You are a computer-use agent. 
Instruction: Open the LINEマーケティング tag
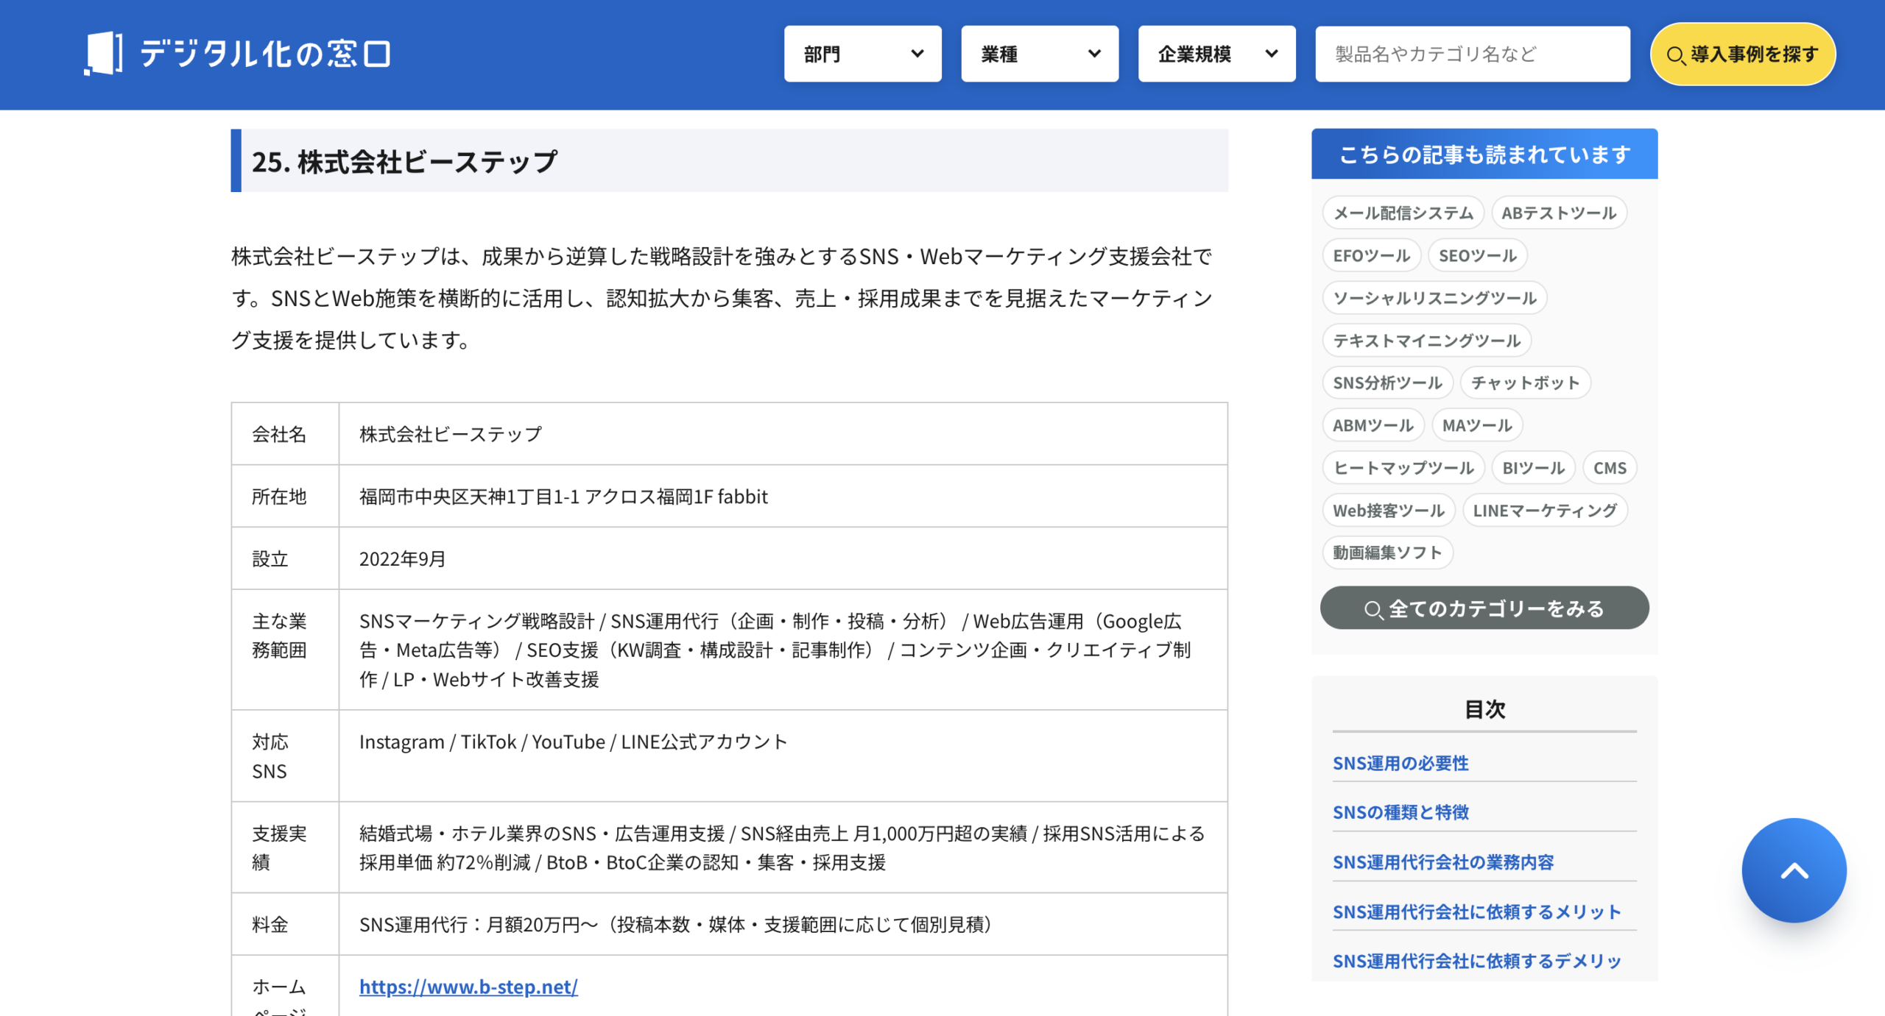pyautogui.click(x=1545, y=511)
